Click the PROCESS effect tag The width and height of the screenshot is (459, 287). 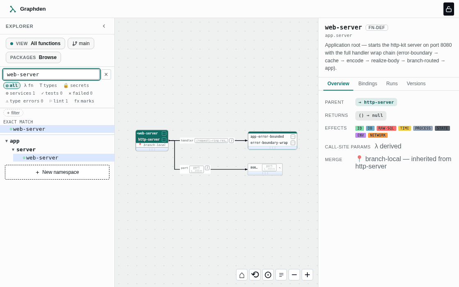pos(423,128)
